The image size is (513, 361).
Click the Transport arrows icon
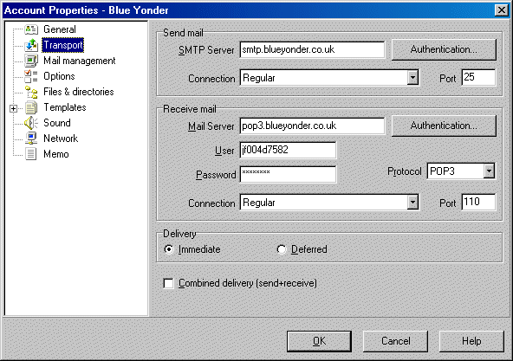coord(31,45)
